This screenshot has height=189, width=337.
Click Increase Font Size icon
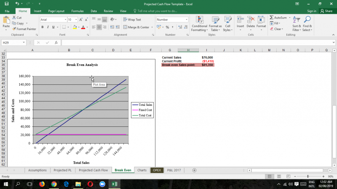80,20
